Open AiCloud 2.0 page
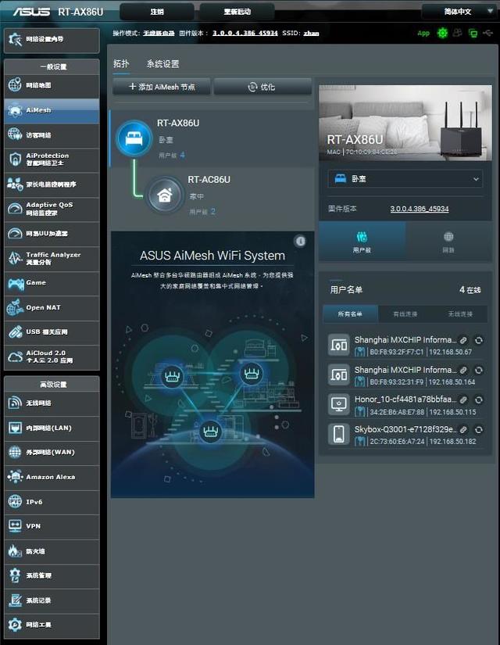Screen dimensions: 500x645 point(52,357)
